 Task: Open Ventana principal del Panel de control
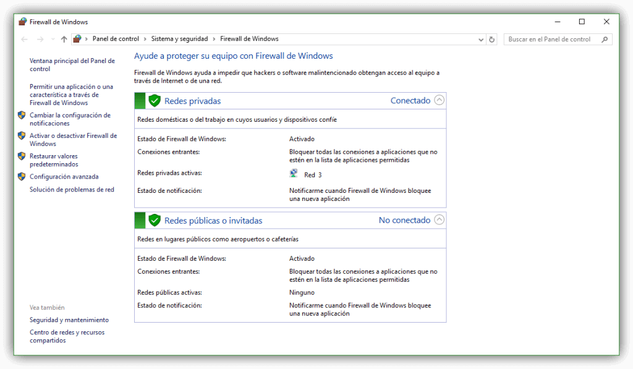tap(72, 65)
